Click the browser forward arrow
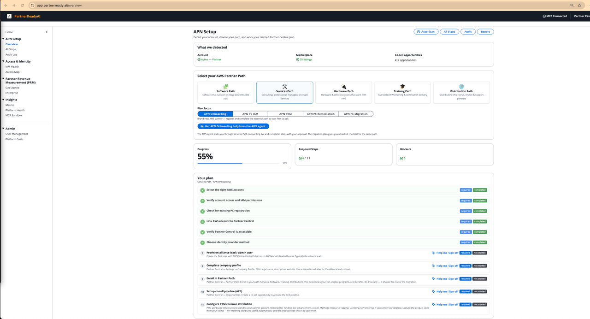This screenshot has height=319, width=590. coord(14,6)
